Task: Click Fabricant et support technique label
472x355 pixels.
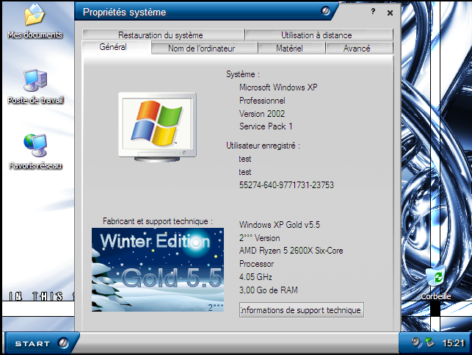Action: [158, 221]
